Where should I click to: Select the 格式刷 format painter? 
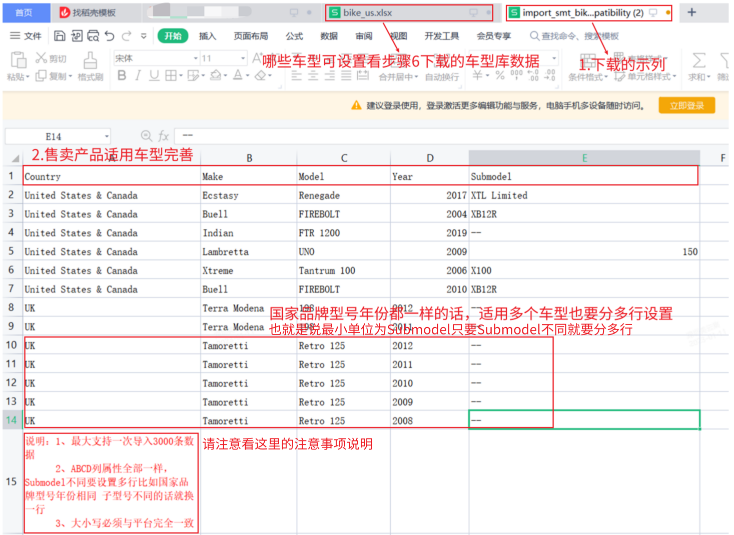click(x=90, y=66)
